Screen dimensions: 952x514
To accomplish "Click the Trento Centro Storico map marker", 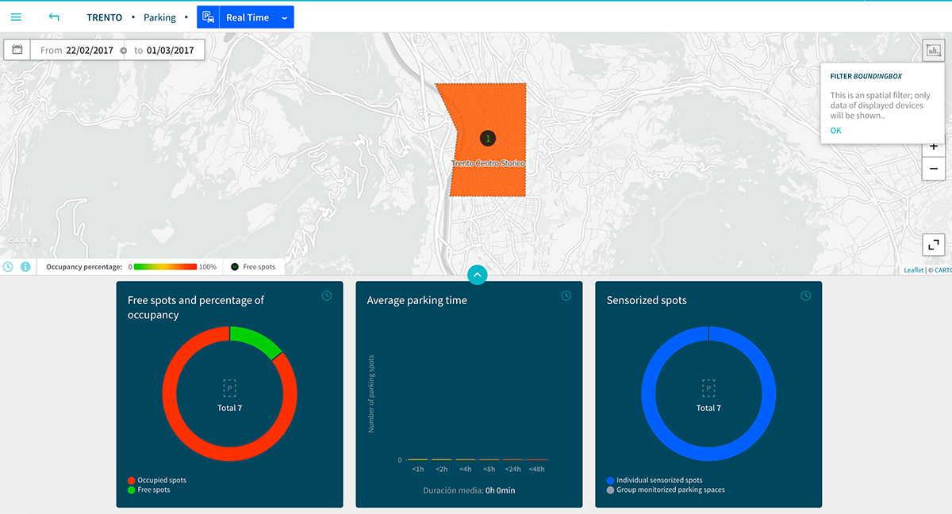I will [x=487, y=137].
